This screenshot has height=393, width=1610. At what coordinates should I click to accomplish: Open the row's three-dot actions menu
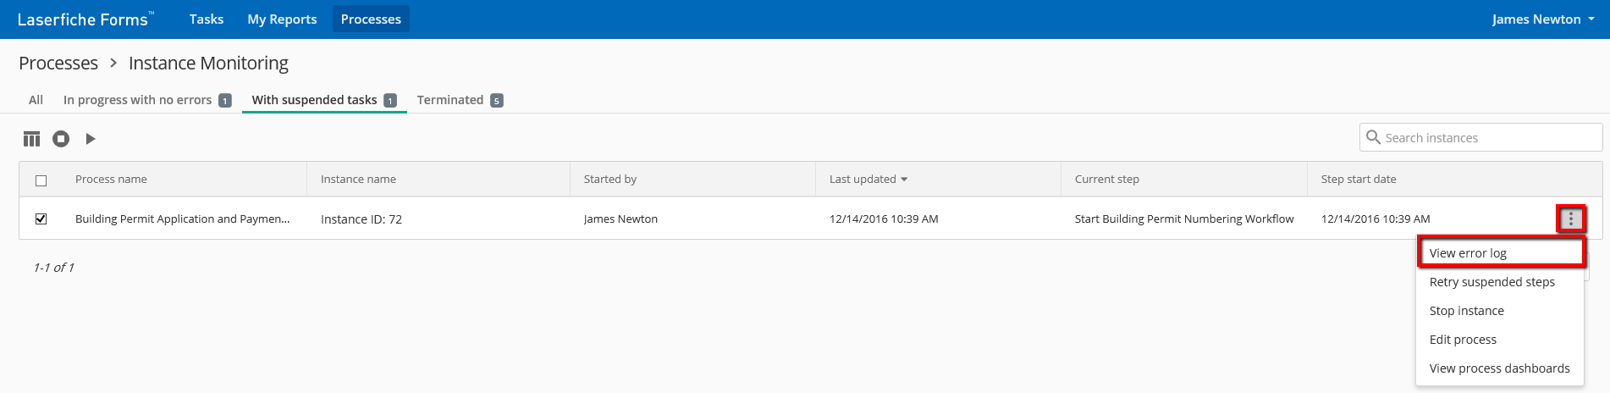point(1570,219)
